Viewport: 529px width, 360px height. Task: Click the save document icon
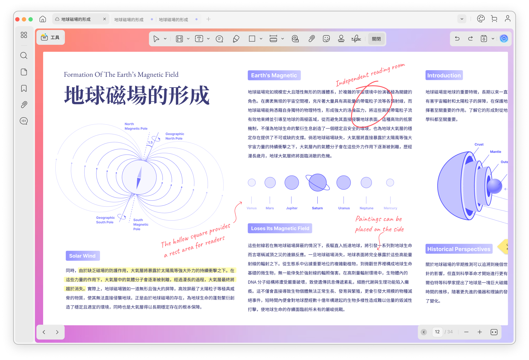(484, 39)
